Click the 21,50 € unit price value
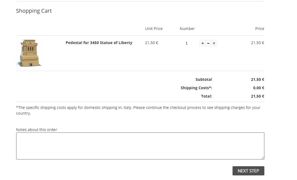Viewport: 297px width, 180px height. [152, 43]
